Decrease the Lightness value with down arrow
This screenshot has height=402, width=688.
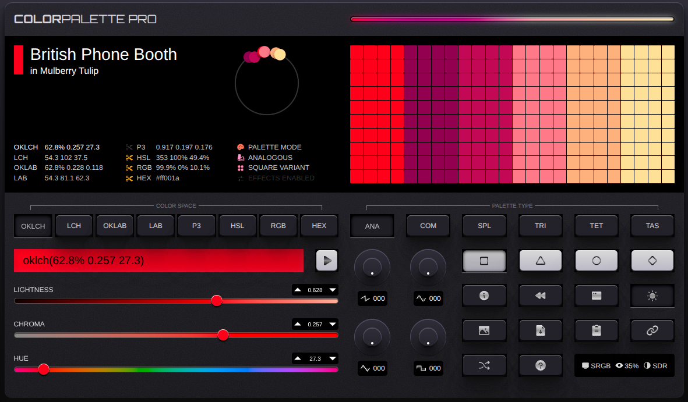[333, 290]
